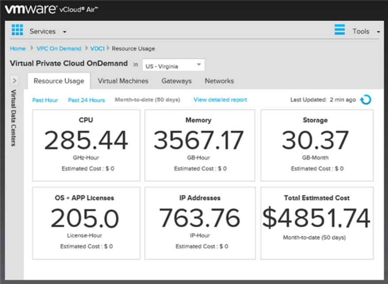Click the IP-Hour unit label
This screenshot has height=284, width=388.
click(x=200, y=235)
